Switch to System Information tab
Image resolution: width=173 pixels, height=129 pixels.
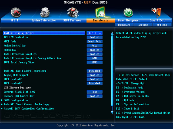[x=44, y=20]
